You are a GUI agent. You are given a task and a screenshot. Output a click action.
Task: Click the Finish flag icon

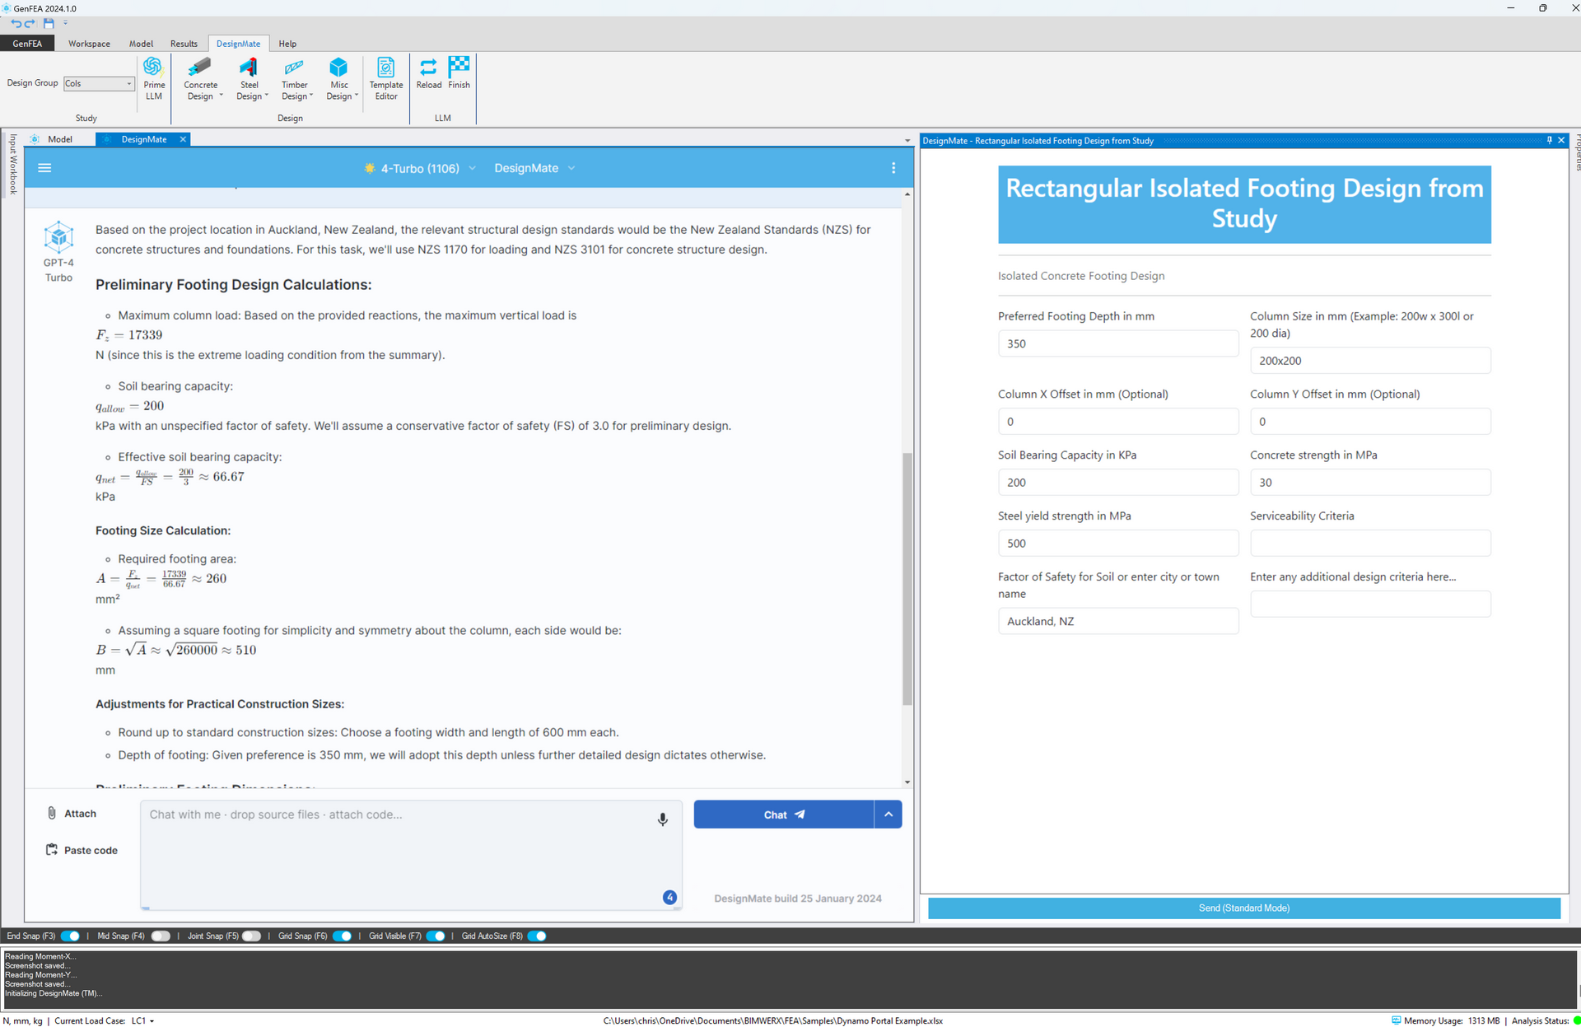click(459, 66)
